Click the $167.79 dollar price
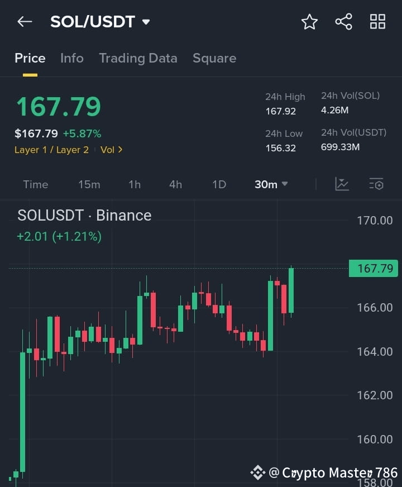Screen dimensions: 402x487 click(x=36, y=134)
